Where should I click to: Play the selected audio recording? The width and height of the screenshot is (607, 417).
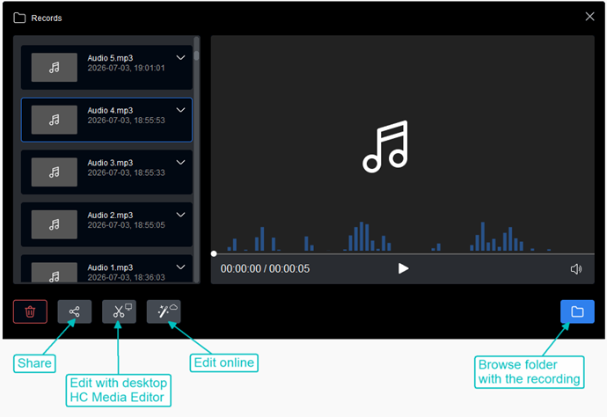point(403,268)
